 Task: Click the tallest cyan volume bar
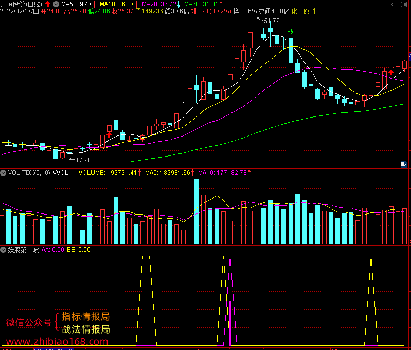(x=196, y=211)
